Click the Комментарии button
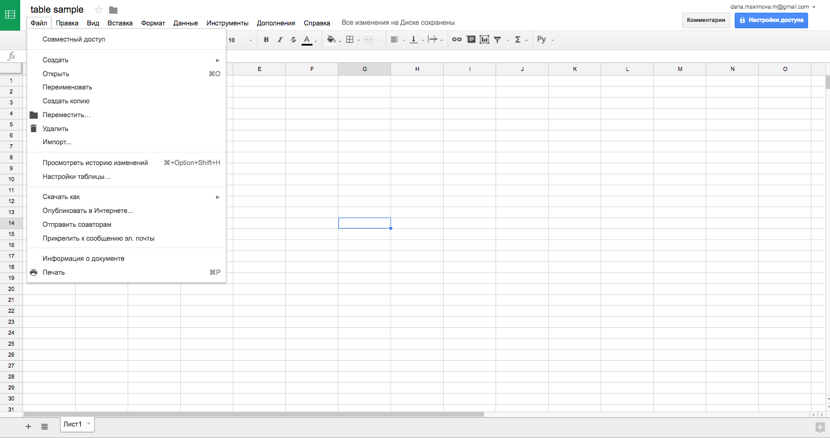Screen dimensions: 830x438 click(706, 20)
